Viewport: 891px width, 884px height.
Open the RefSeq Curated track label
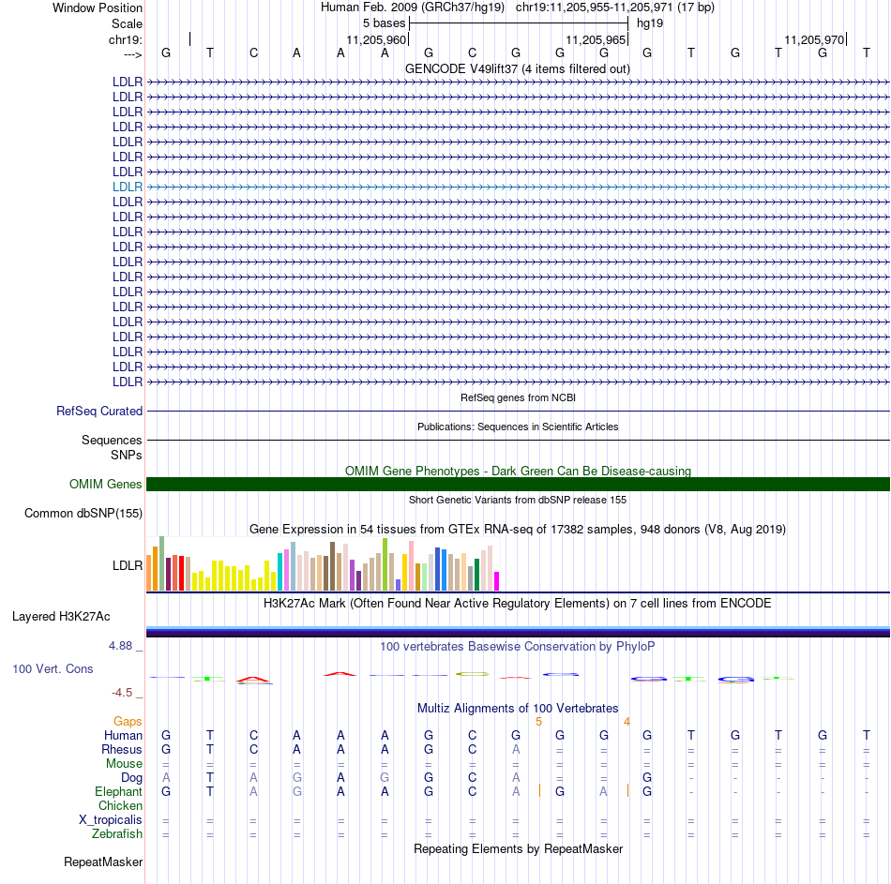(x=99, y=411)
